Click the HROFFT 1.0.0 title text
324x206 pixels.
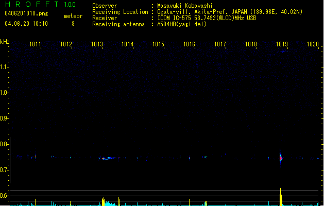(x=41, y=4)
